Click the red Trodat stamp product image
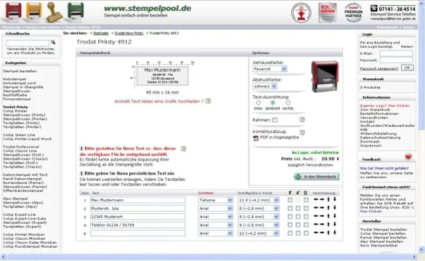The height and width of the screenshot is (261, 425). [x=325, y=76]
